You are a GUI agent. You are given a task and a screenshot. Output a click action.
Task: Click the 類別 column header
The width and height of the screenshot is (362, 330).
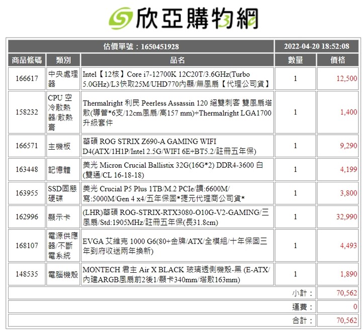point(63,60)
